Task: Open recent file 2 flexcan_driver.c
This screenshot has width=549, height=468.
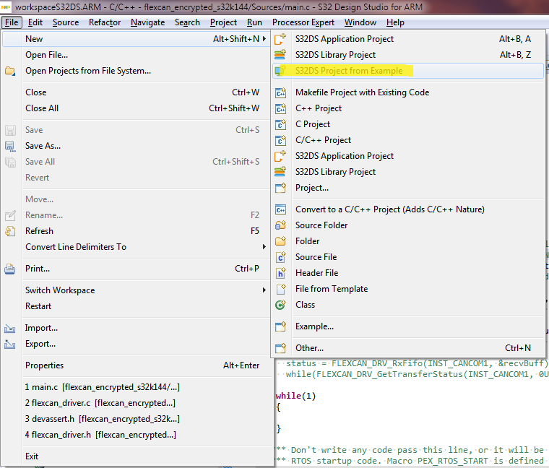Action: (137, 403)
